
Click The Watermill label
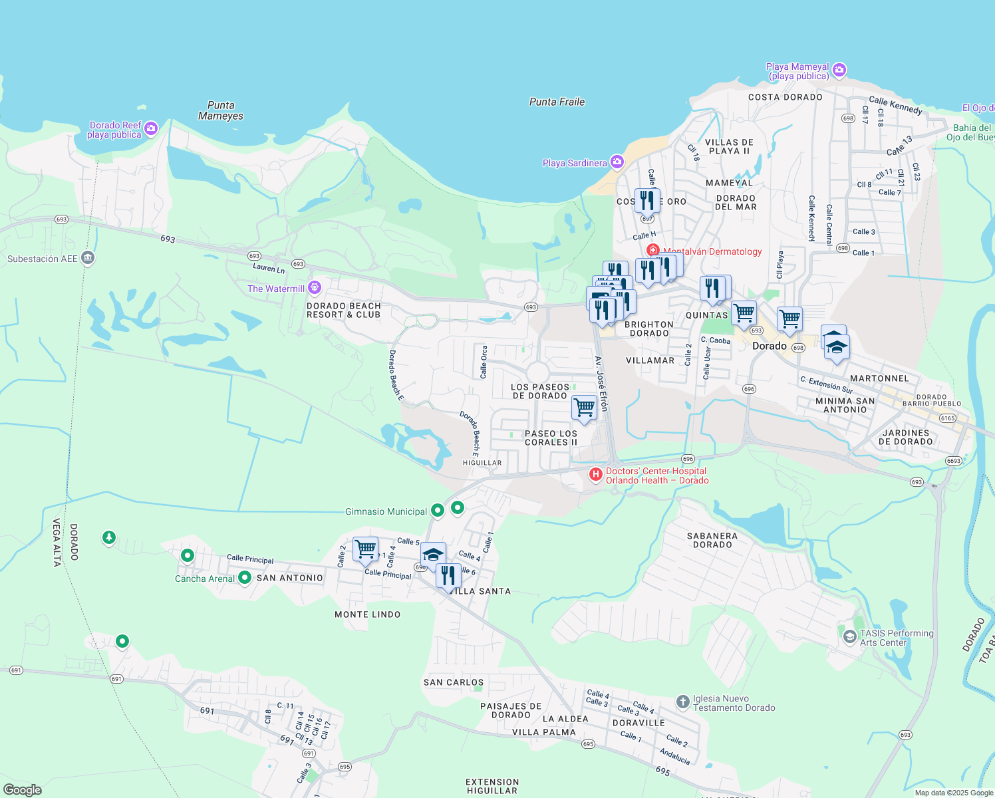276,289
